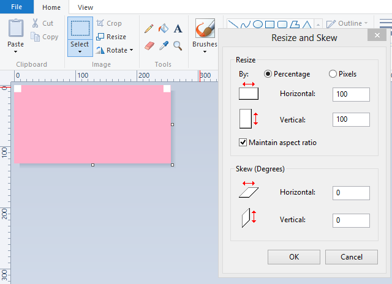
Task: Cancel the Resize and Skew dialog
Action: (x=351, y=257)
